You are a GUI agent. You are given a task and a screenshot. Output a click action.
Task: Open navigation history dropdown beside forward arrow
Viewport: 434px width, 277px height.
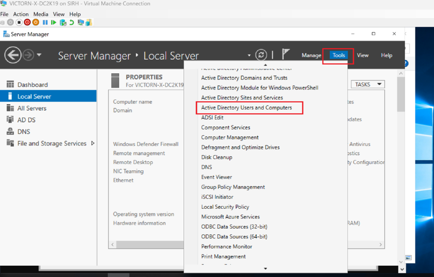coord(39,55)
